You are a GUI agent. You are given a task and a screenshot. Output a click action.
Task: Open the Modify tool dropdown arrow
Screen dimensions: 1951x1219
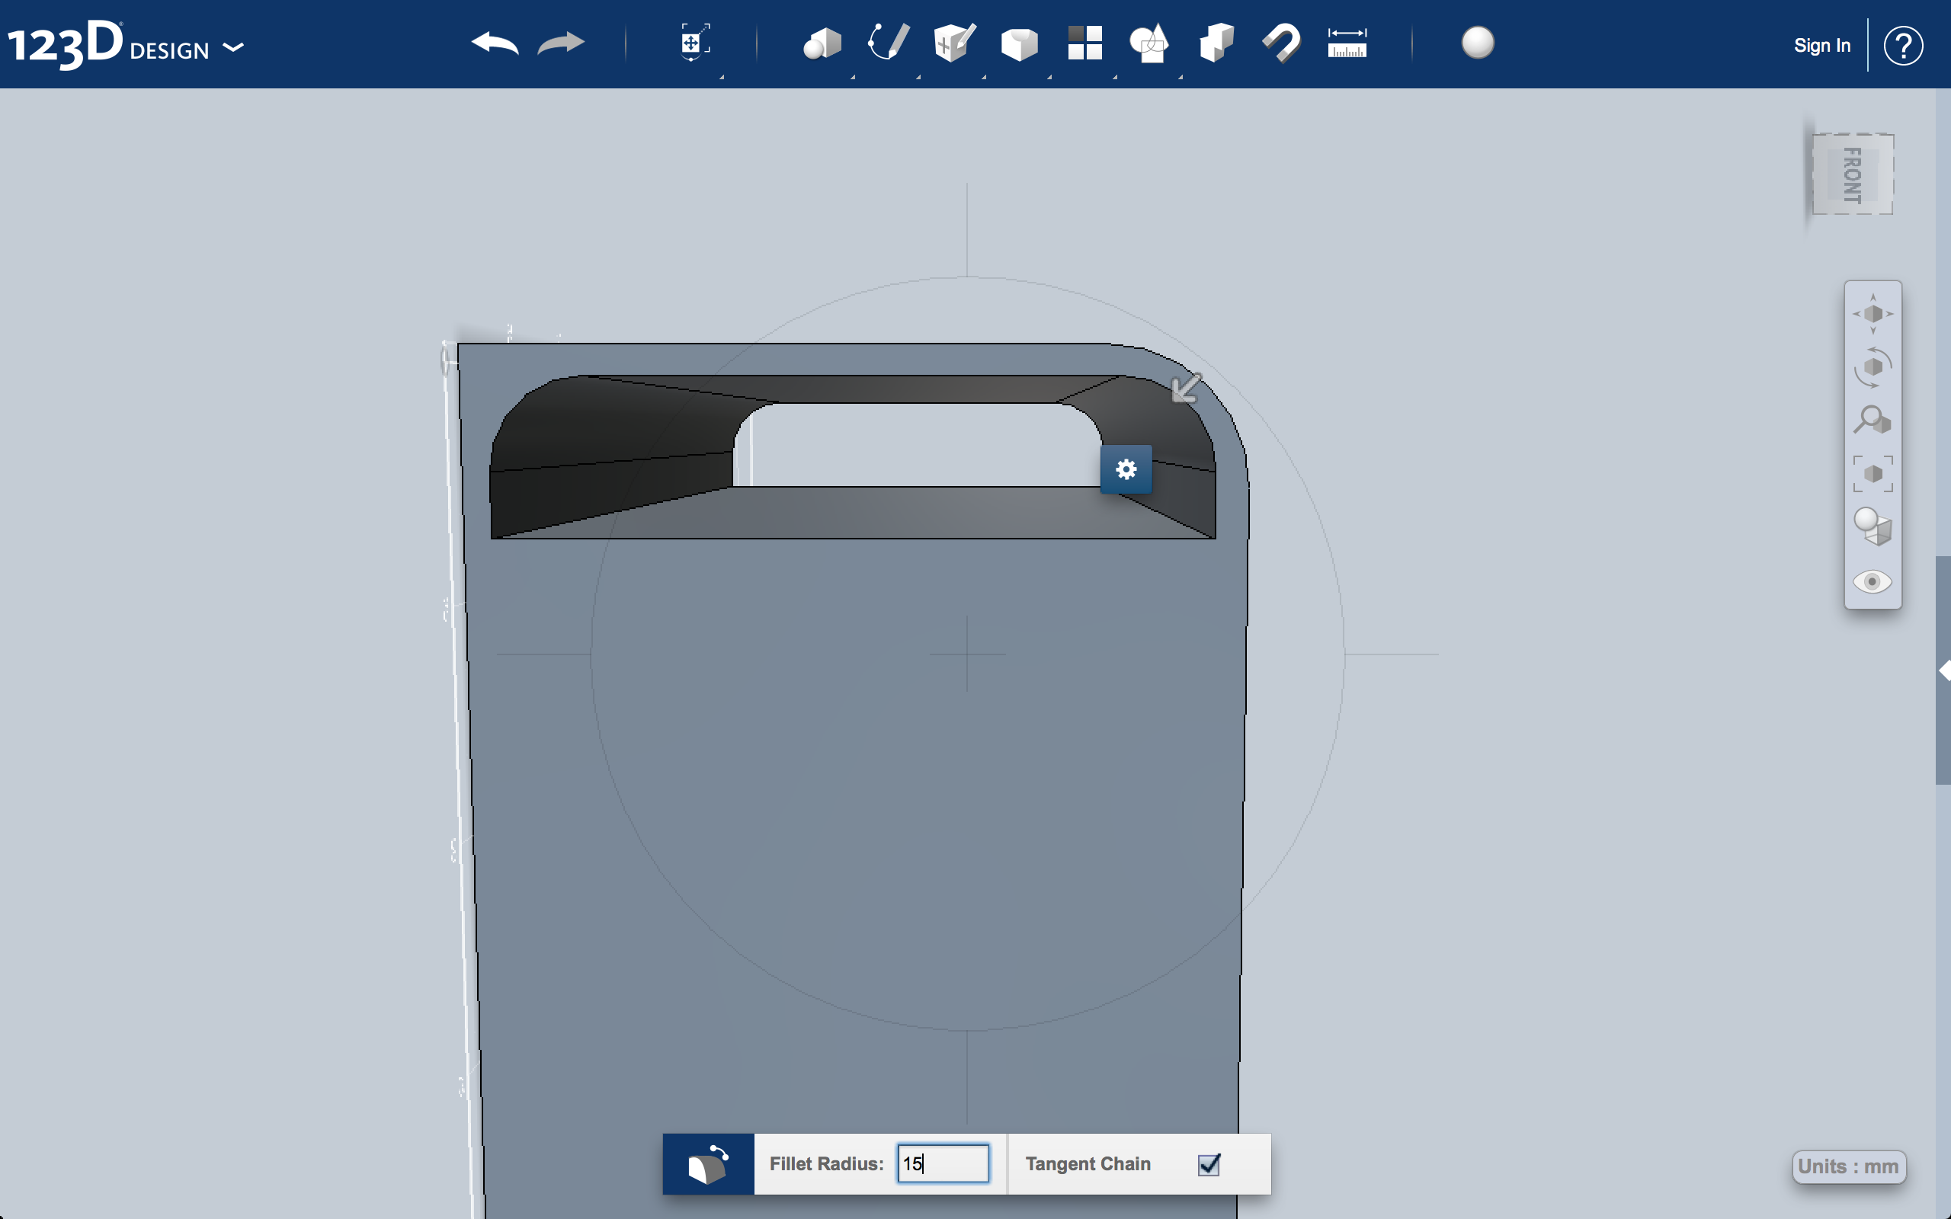pos(1049,78)
